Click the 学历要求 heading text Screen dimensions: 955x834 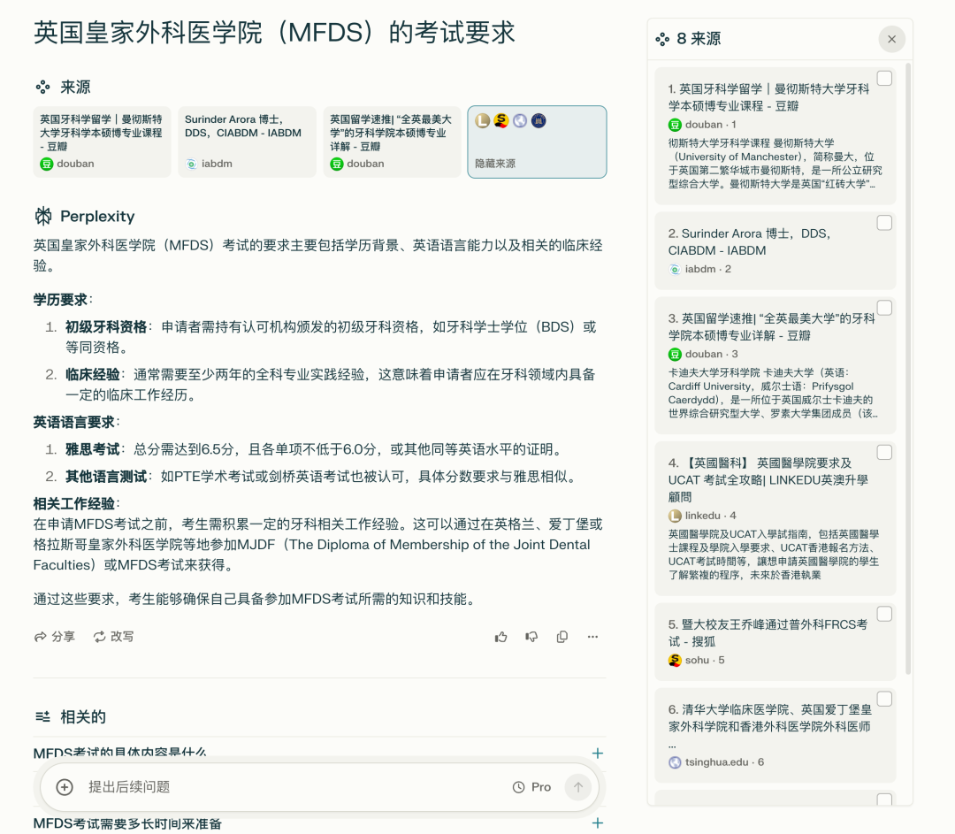coord(60,300)
